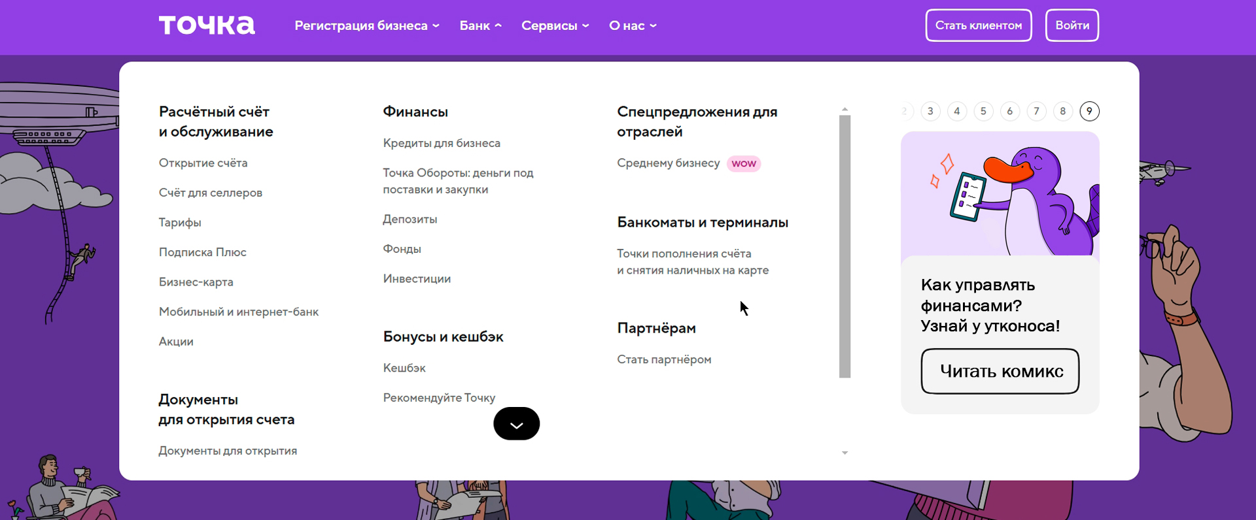Open Инвестиции link
1256x520 pixels.
coord(417,279)
